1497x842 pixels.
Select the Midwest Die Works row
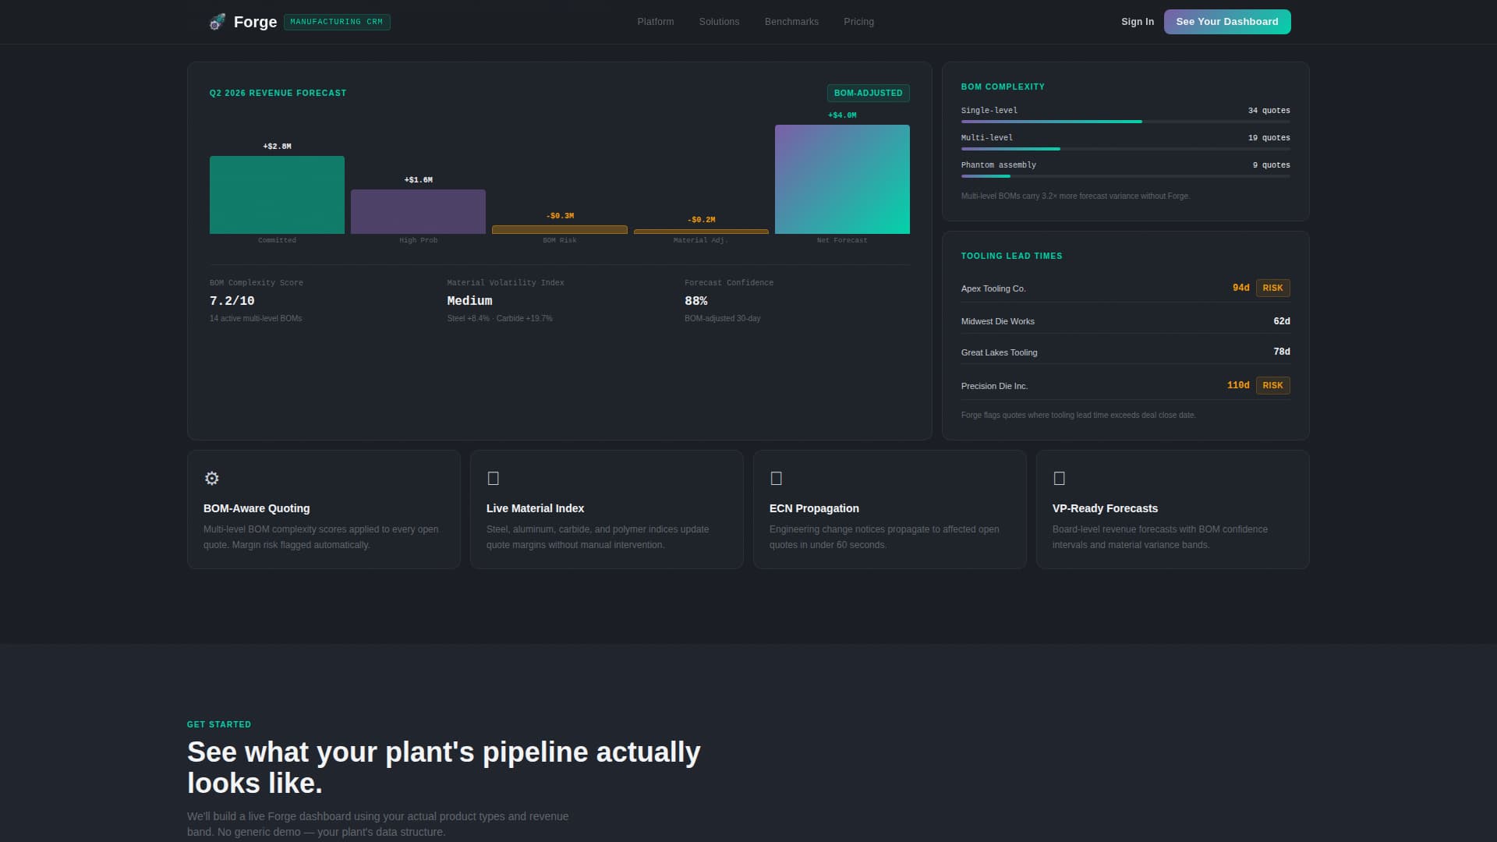pyautogui.click(x=1125, y=320)
